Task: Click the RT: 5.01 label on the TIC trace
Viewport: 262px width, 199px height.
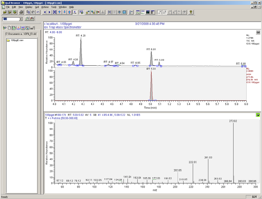Action: [151, 49]
